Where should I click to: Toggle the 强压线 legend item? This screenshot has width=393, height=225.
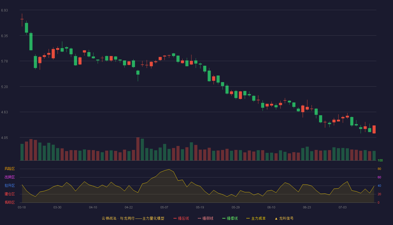point(181,218)
